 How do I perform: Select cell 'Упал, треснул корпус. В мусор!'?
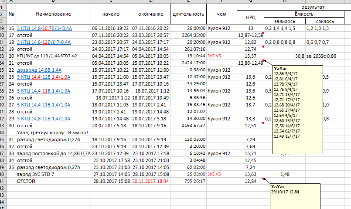click(52, 132)
